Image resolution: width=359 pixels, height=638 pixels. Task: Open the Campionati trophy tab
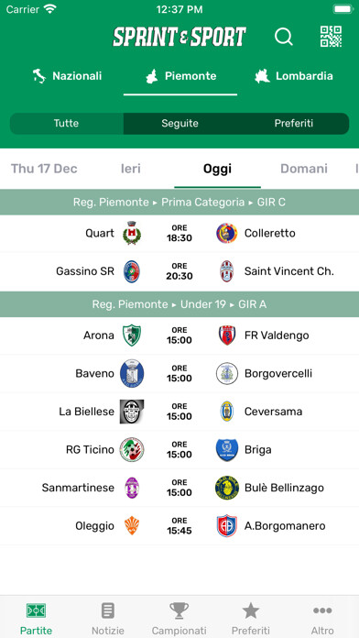pyautogui.click(x=179, y=619)
